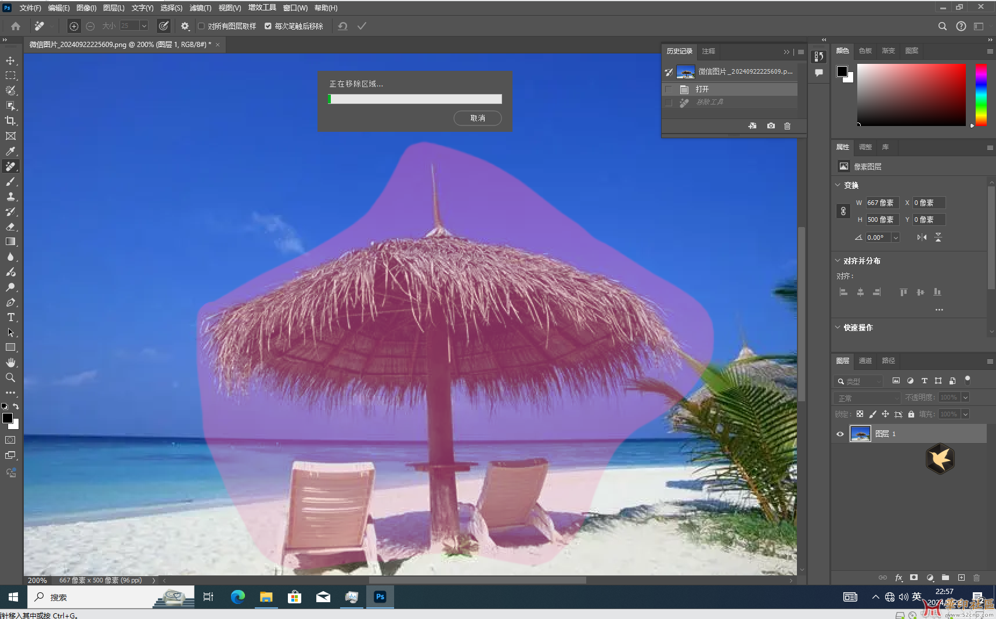Toggle width-height link constraint

click(843, 211)
